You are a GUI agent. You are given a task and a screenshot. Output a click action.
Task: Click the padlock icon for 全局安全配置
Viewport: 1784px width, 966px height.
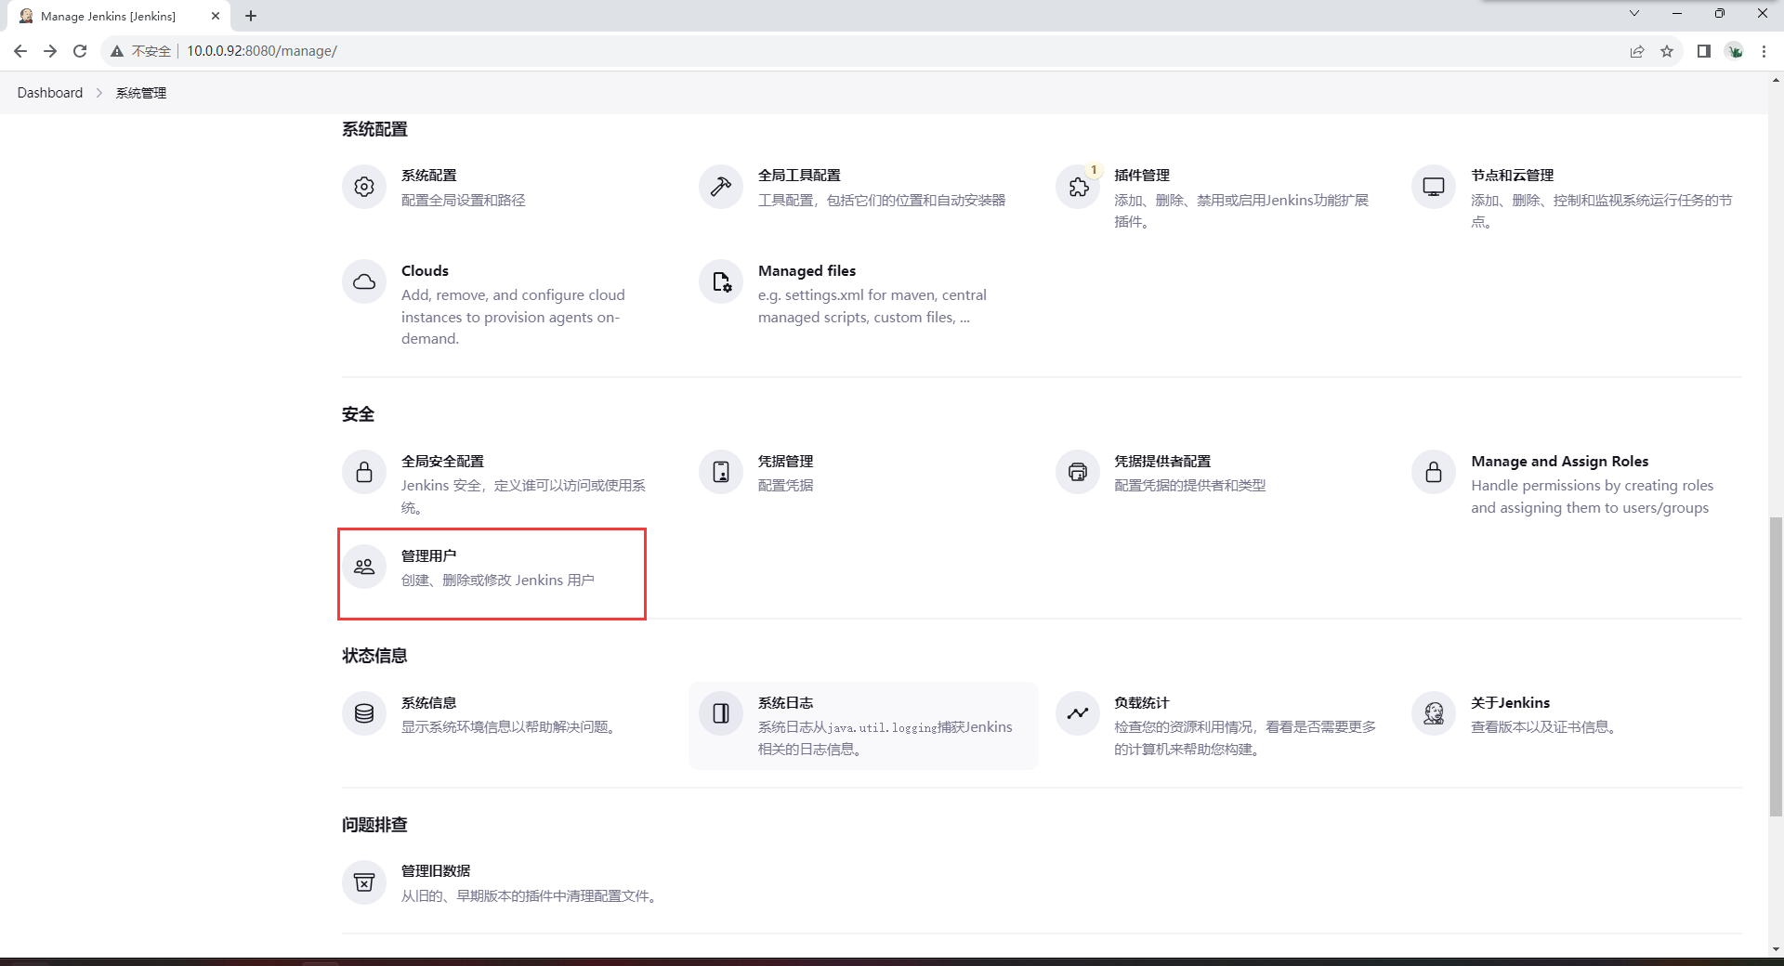coord(364,472)
